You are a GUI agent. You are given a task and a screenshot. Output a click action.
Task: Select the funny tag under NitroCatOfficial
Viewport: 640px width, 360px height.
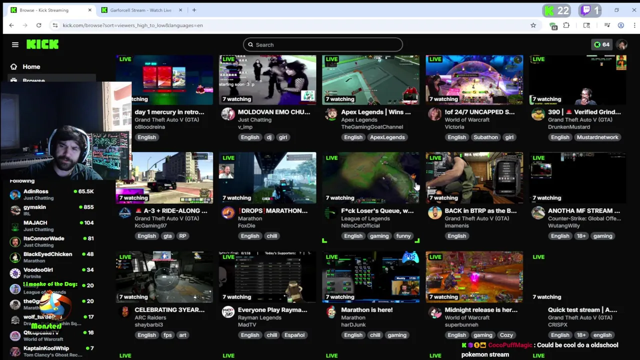coord(403,236)
